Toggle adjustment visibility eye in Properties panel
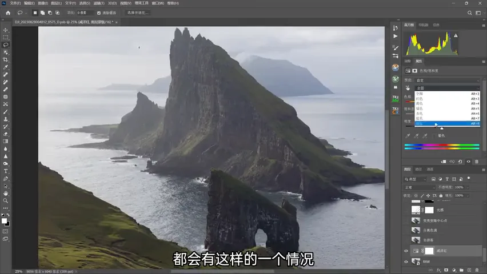 point(468,162)
